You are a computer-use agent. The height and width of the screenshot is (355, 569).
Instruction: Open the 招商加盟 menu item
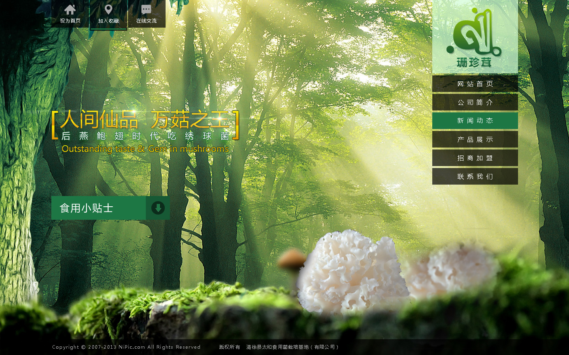coord(475,158)
